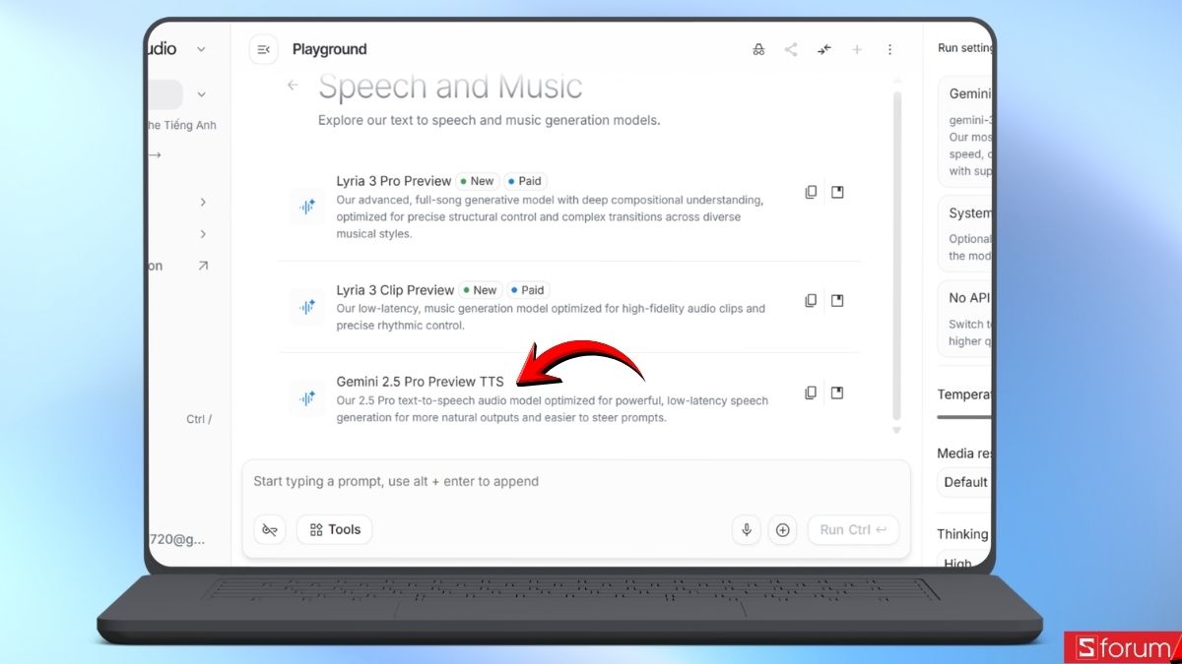1182x664 pixels.
Task: Expand the second right-chevron sidebar section
Action: (x=203, y=234)
